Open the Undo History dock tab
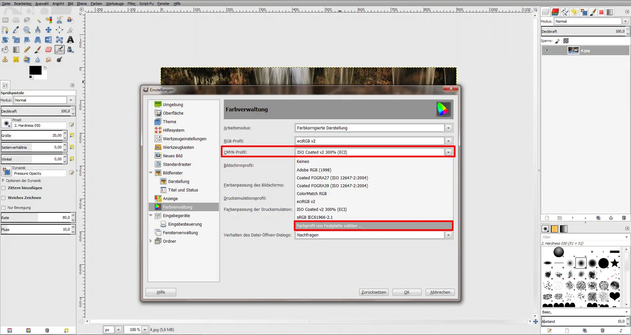The height and width of the screenshot is (335, 631). pos(574,12)
